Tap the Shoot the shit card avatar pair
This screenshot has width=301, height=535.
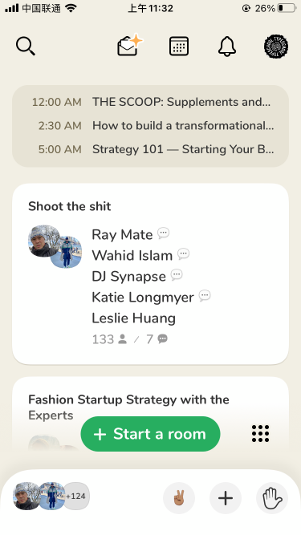click(55, 246)
